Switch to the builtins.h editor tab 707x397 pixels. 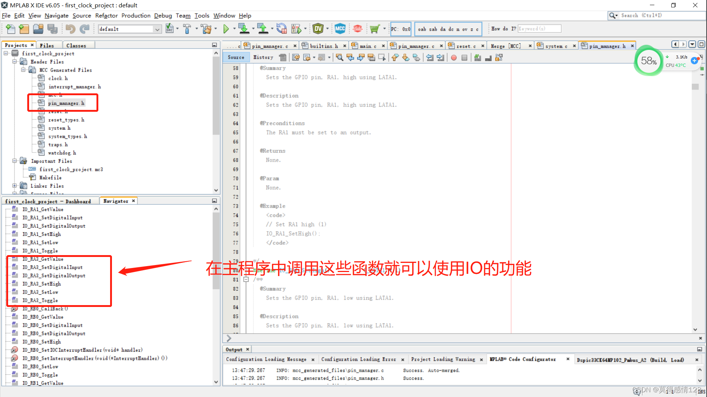pyautogui.click(x=324, y=46)
